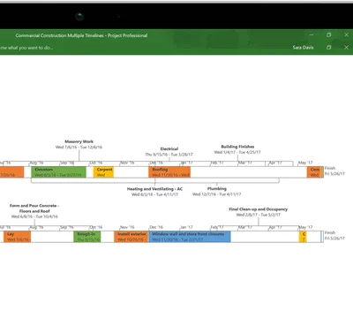353x326 pixels.
Task: Select the blue Window wall and store front bar
Action: coord(190,237)
